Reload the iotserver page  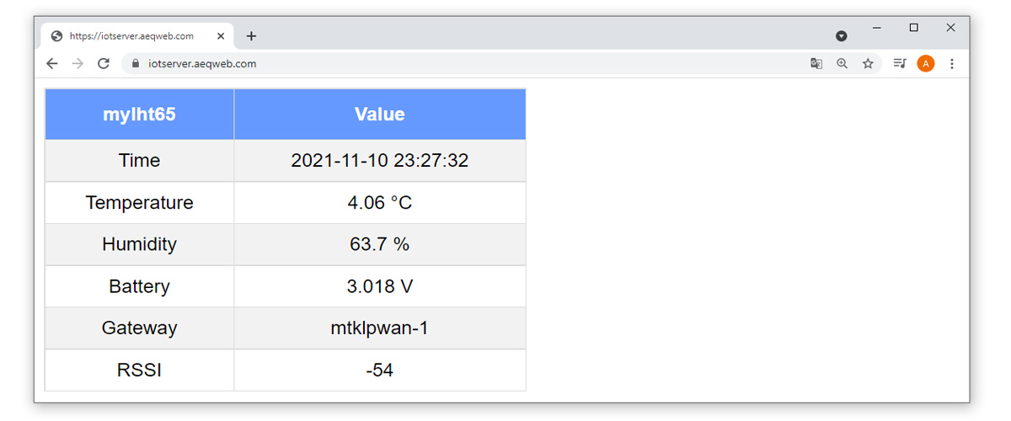click(104, 63)
